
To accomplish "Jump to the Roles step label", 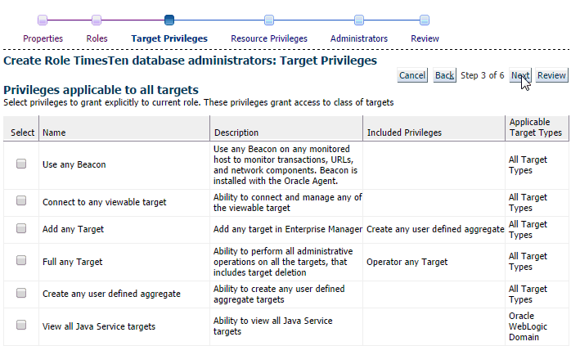I will (x=97, y=38).
